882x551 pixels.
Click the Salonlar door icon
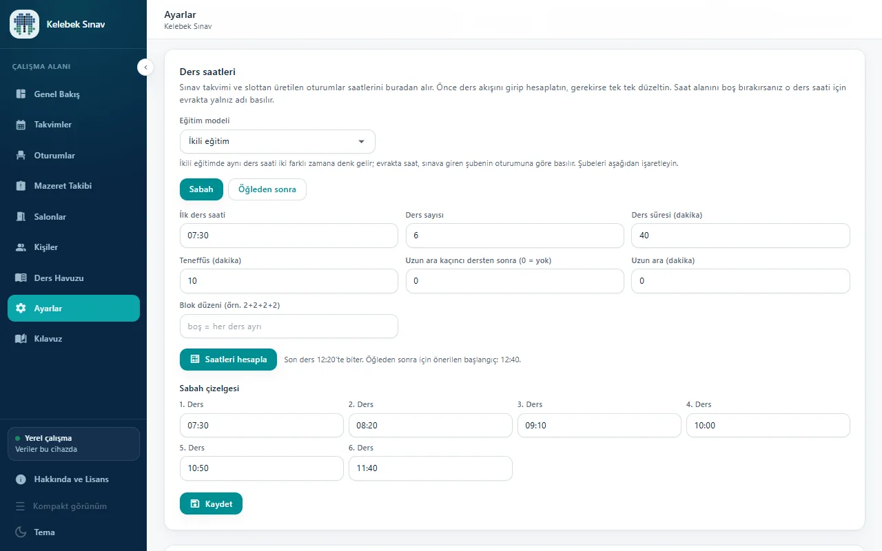coord(21,217)
